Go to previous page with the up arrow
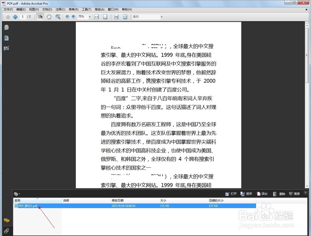Viewport: 311px width, 236px height. [x=8, y=17]
